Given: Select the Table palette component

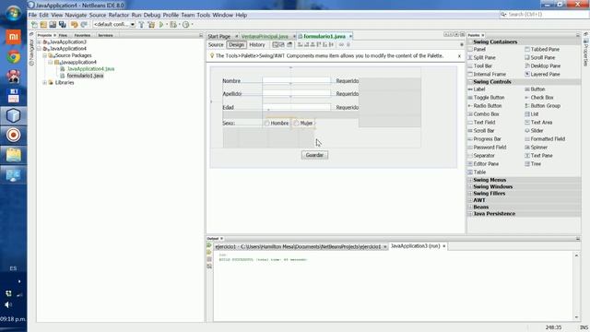Looking at the screenshot, I should point(477,172).
